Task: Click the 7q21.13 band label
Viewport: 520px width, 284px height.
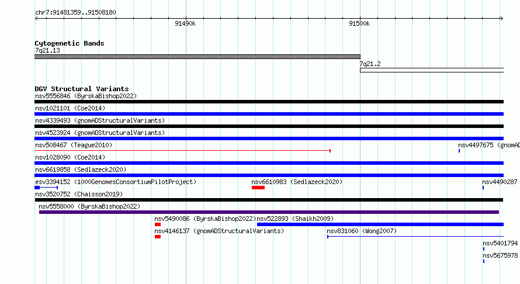Action: (x=47, y=50)
